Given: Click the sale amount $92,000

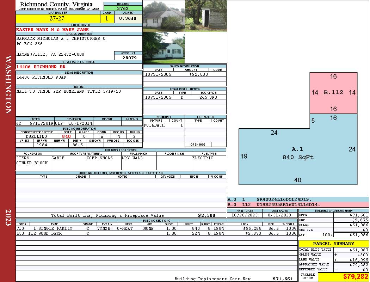Looking at the screenshot, I should click(x=199, y=75).
